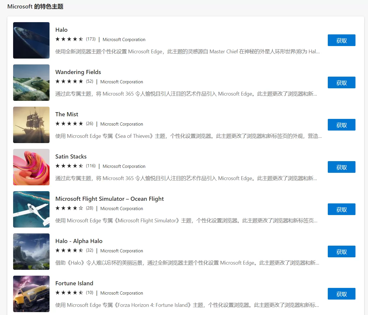Screen dimensions: 368x315
Task: Click the (52) review count
Action: pos(89,81)
